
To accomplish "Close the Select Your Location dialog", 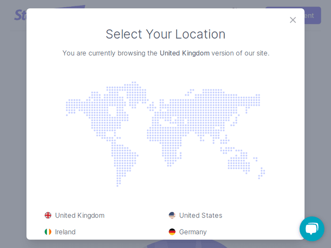I will tap(293, 20).
